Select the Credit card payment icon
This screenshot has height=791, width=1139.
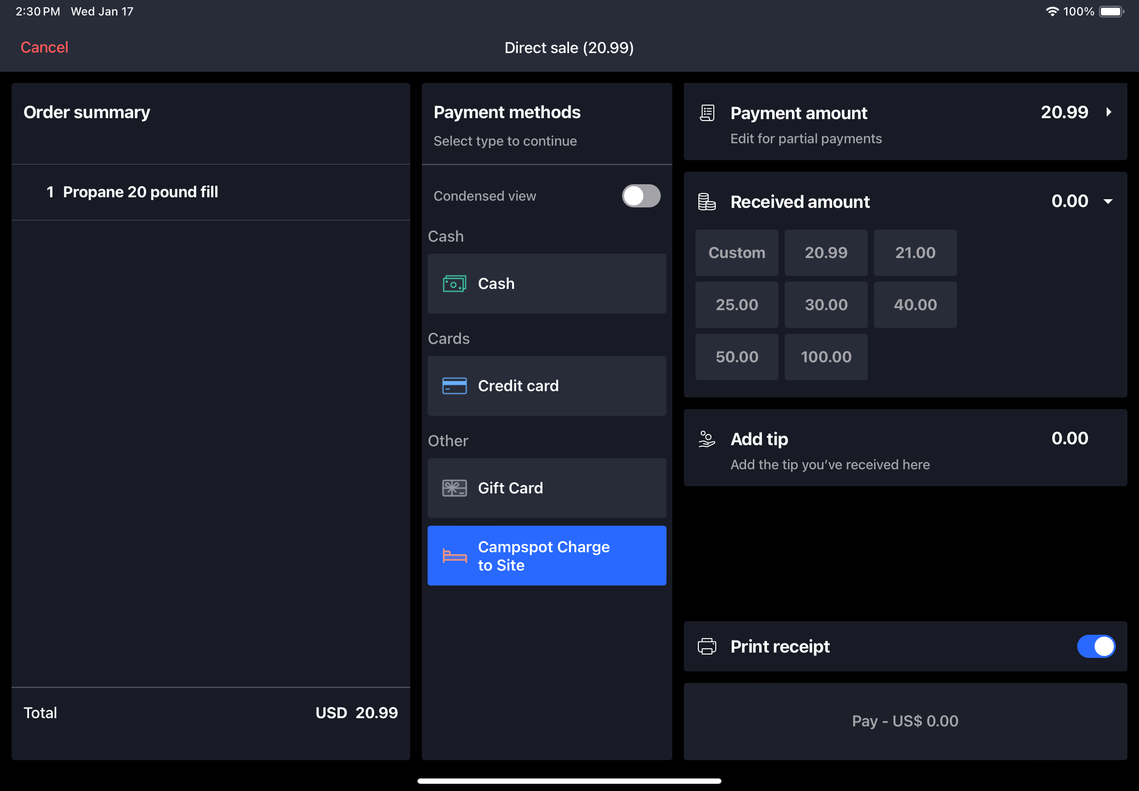pos(454,385)
